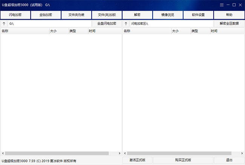Click the 闪电加密区:\ path field
Viewport: 245px width, 165px height.
point(171,24)
